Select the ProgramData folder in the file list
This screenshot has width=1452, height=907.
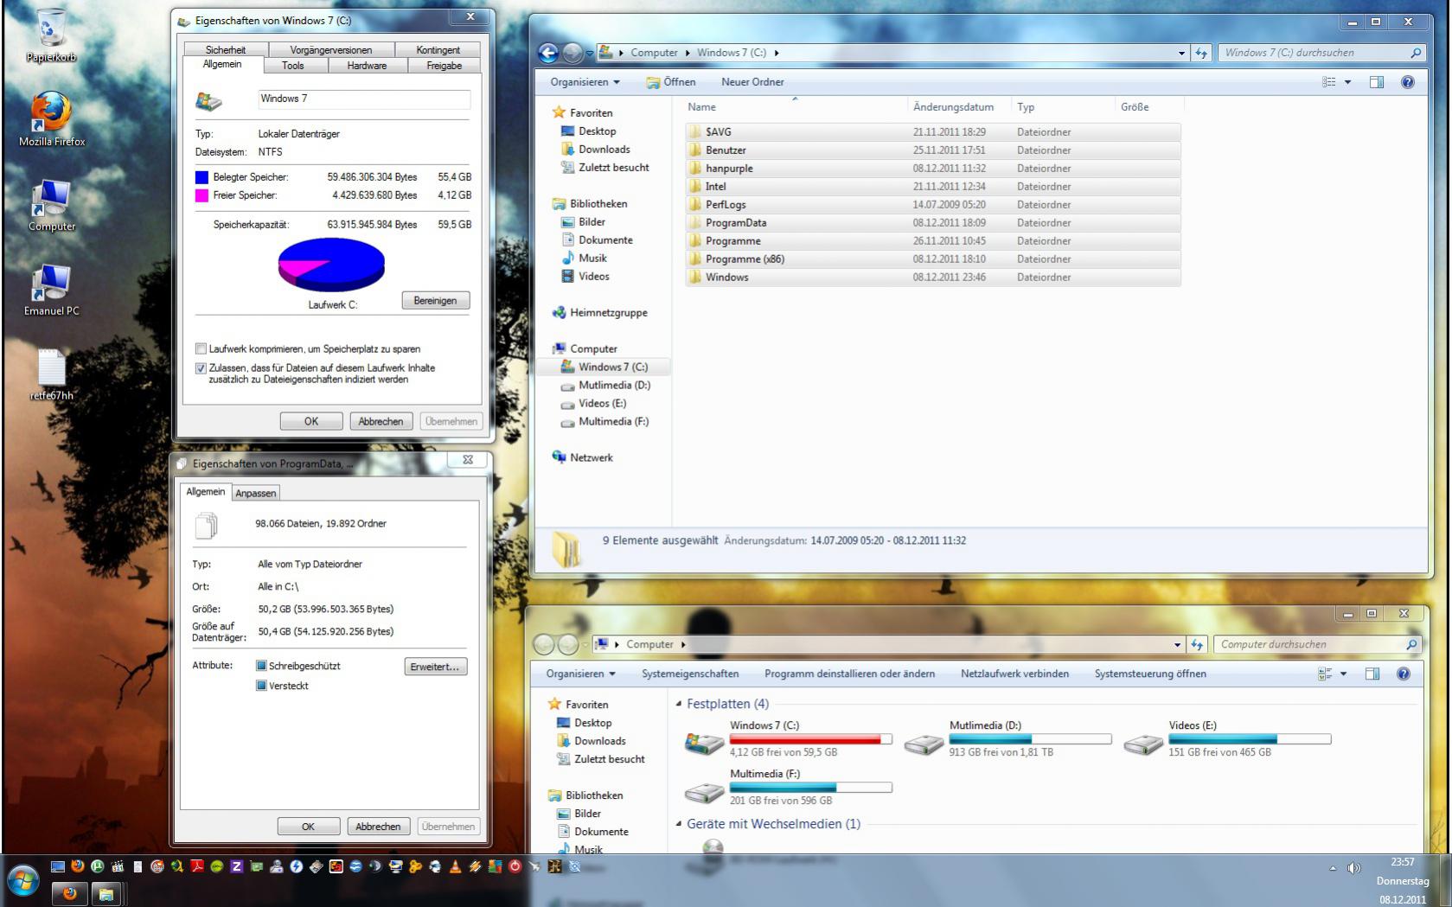point(933,223)
